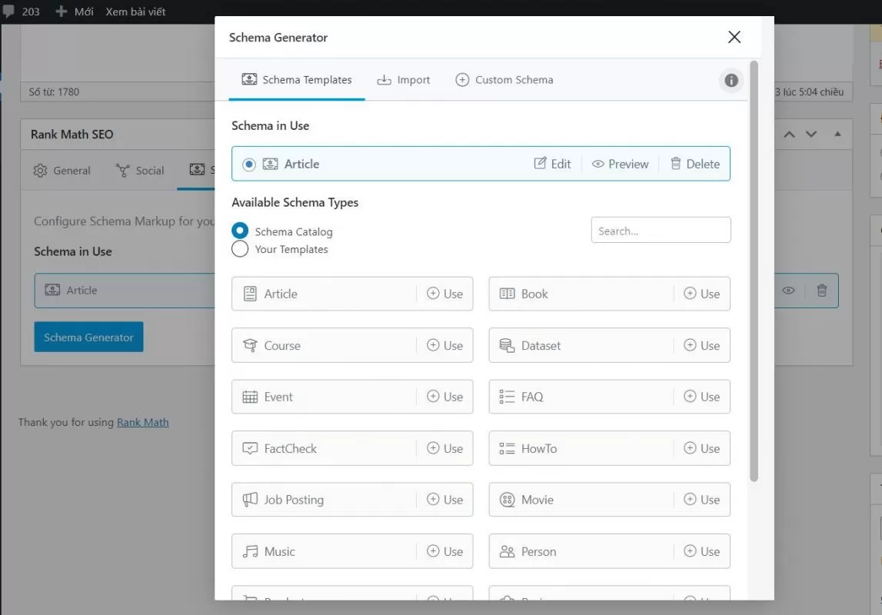Click the info icon in Schema Generator
This screenshot has height=615, width=882.
click(x=731, y=81)
